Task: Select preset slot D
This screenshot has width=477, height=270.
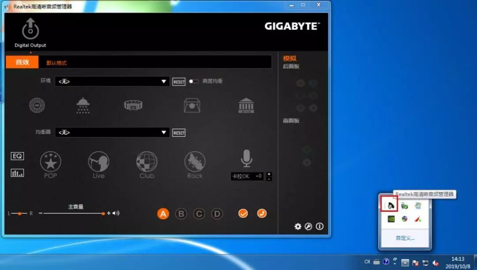Action: (217, 214)
